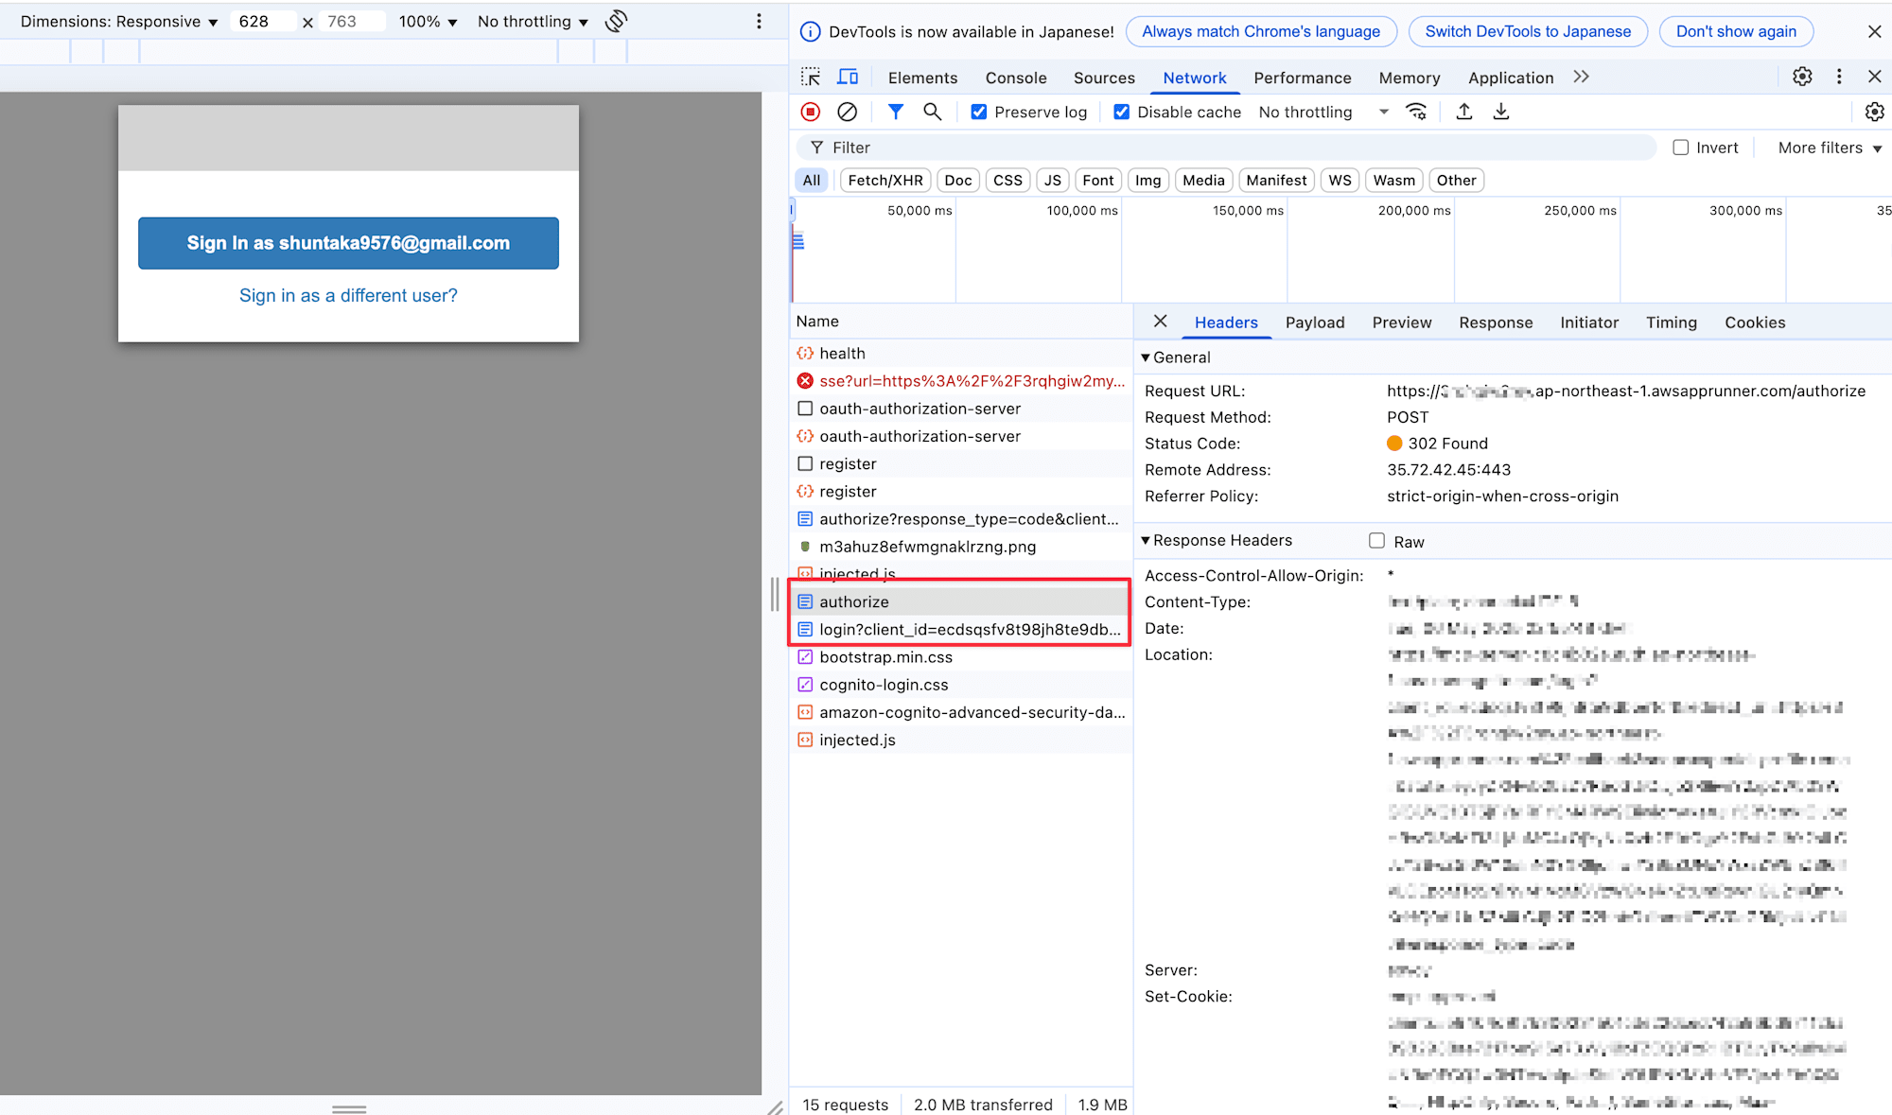The height and width of the screenshot is (1115, 1892).
Task: Collapse the General section
Action: click(x=1177, y=357)
